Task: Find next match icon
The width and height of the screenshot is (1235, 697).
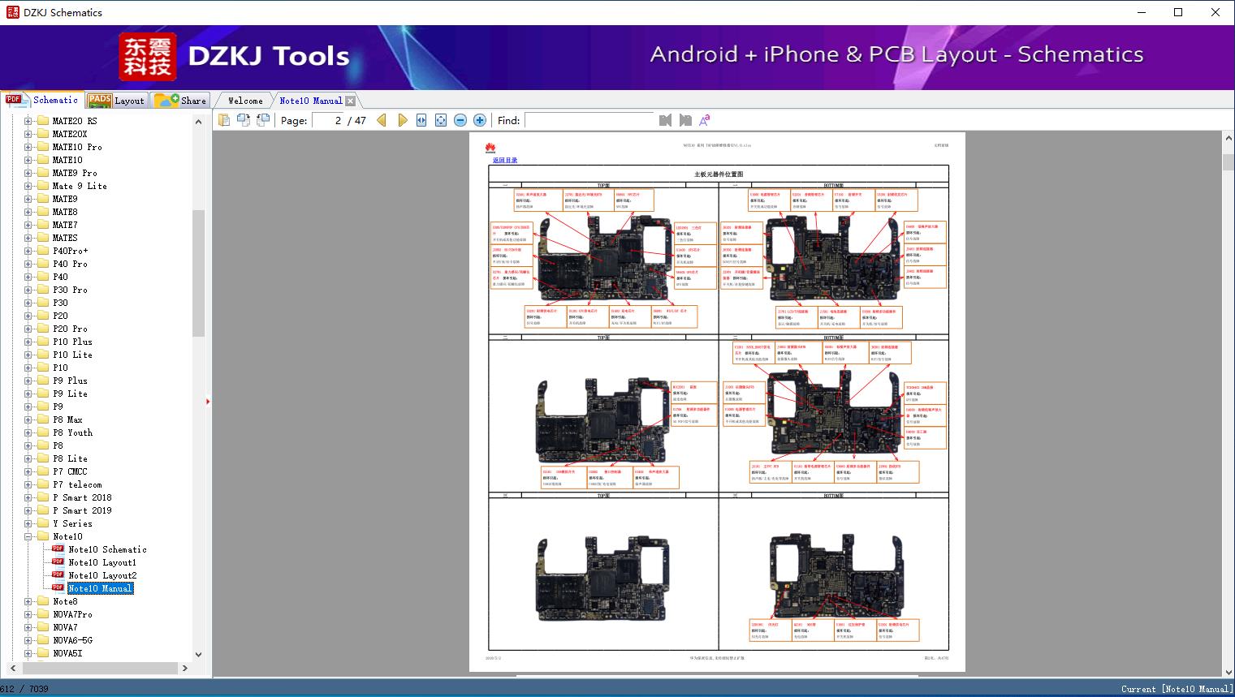Action: (685, 120)
